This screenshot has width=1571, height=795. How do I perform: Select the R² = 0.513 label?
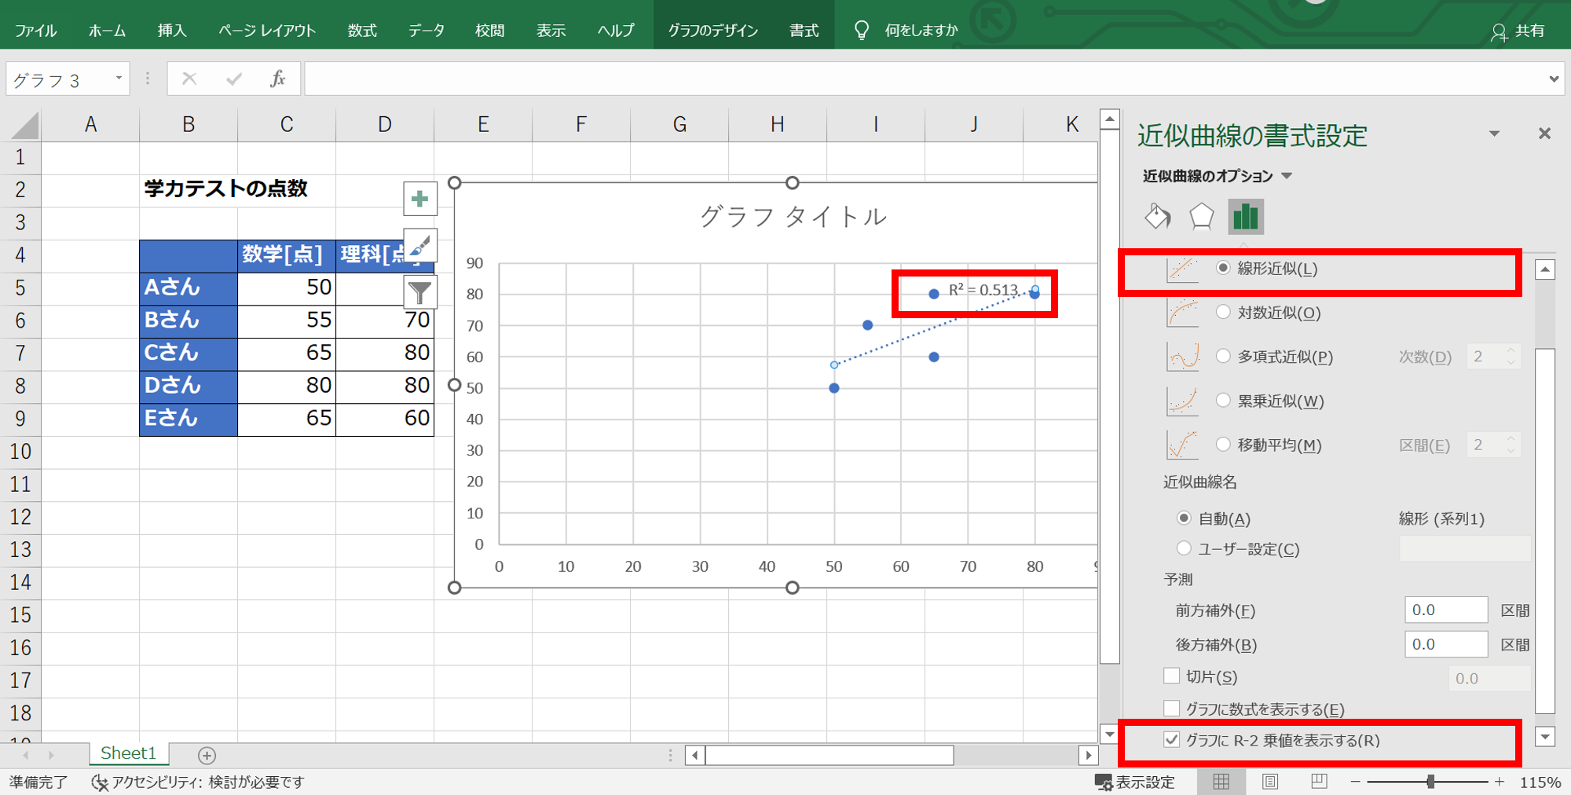[x=983, y=290]
